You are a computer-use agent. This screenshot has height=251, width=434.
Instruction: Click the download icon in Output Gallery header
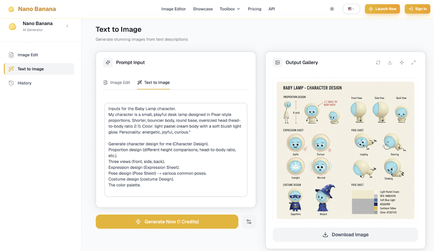(x=390, y=63)
